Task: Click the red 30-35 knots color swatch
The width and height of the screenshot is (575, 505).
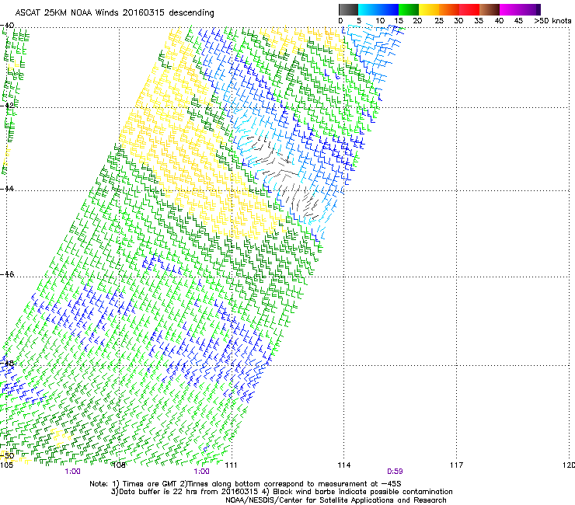Action: [x=469, y=9]
